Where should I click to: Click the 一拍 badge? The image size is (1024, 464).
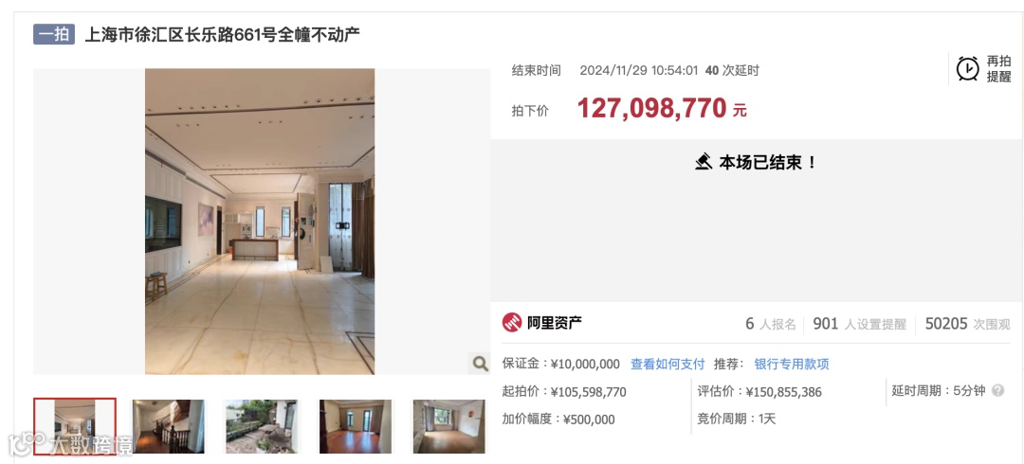54,34
